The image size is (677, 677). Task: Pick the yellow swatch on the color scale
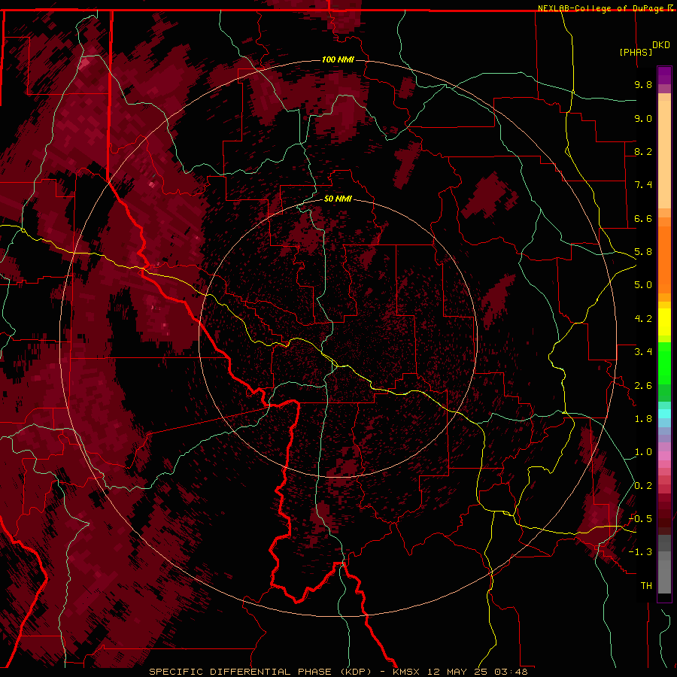pyautogui.click(x=664, y=322)
